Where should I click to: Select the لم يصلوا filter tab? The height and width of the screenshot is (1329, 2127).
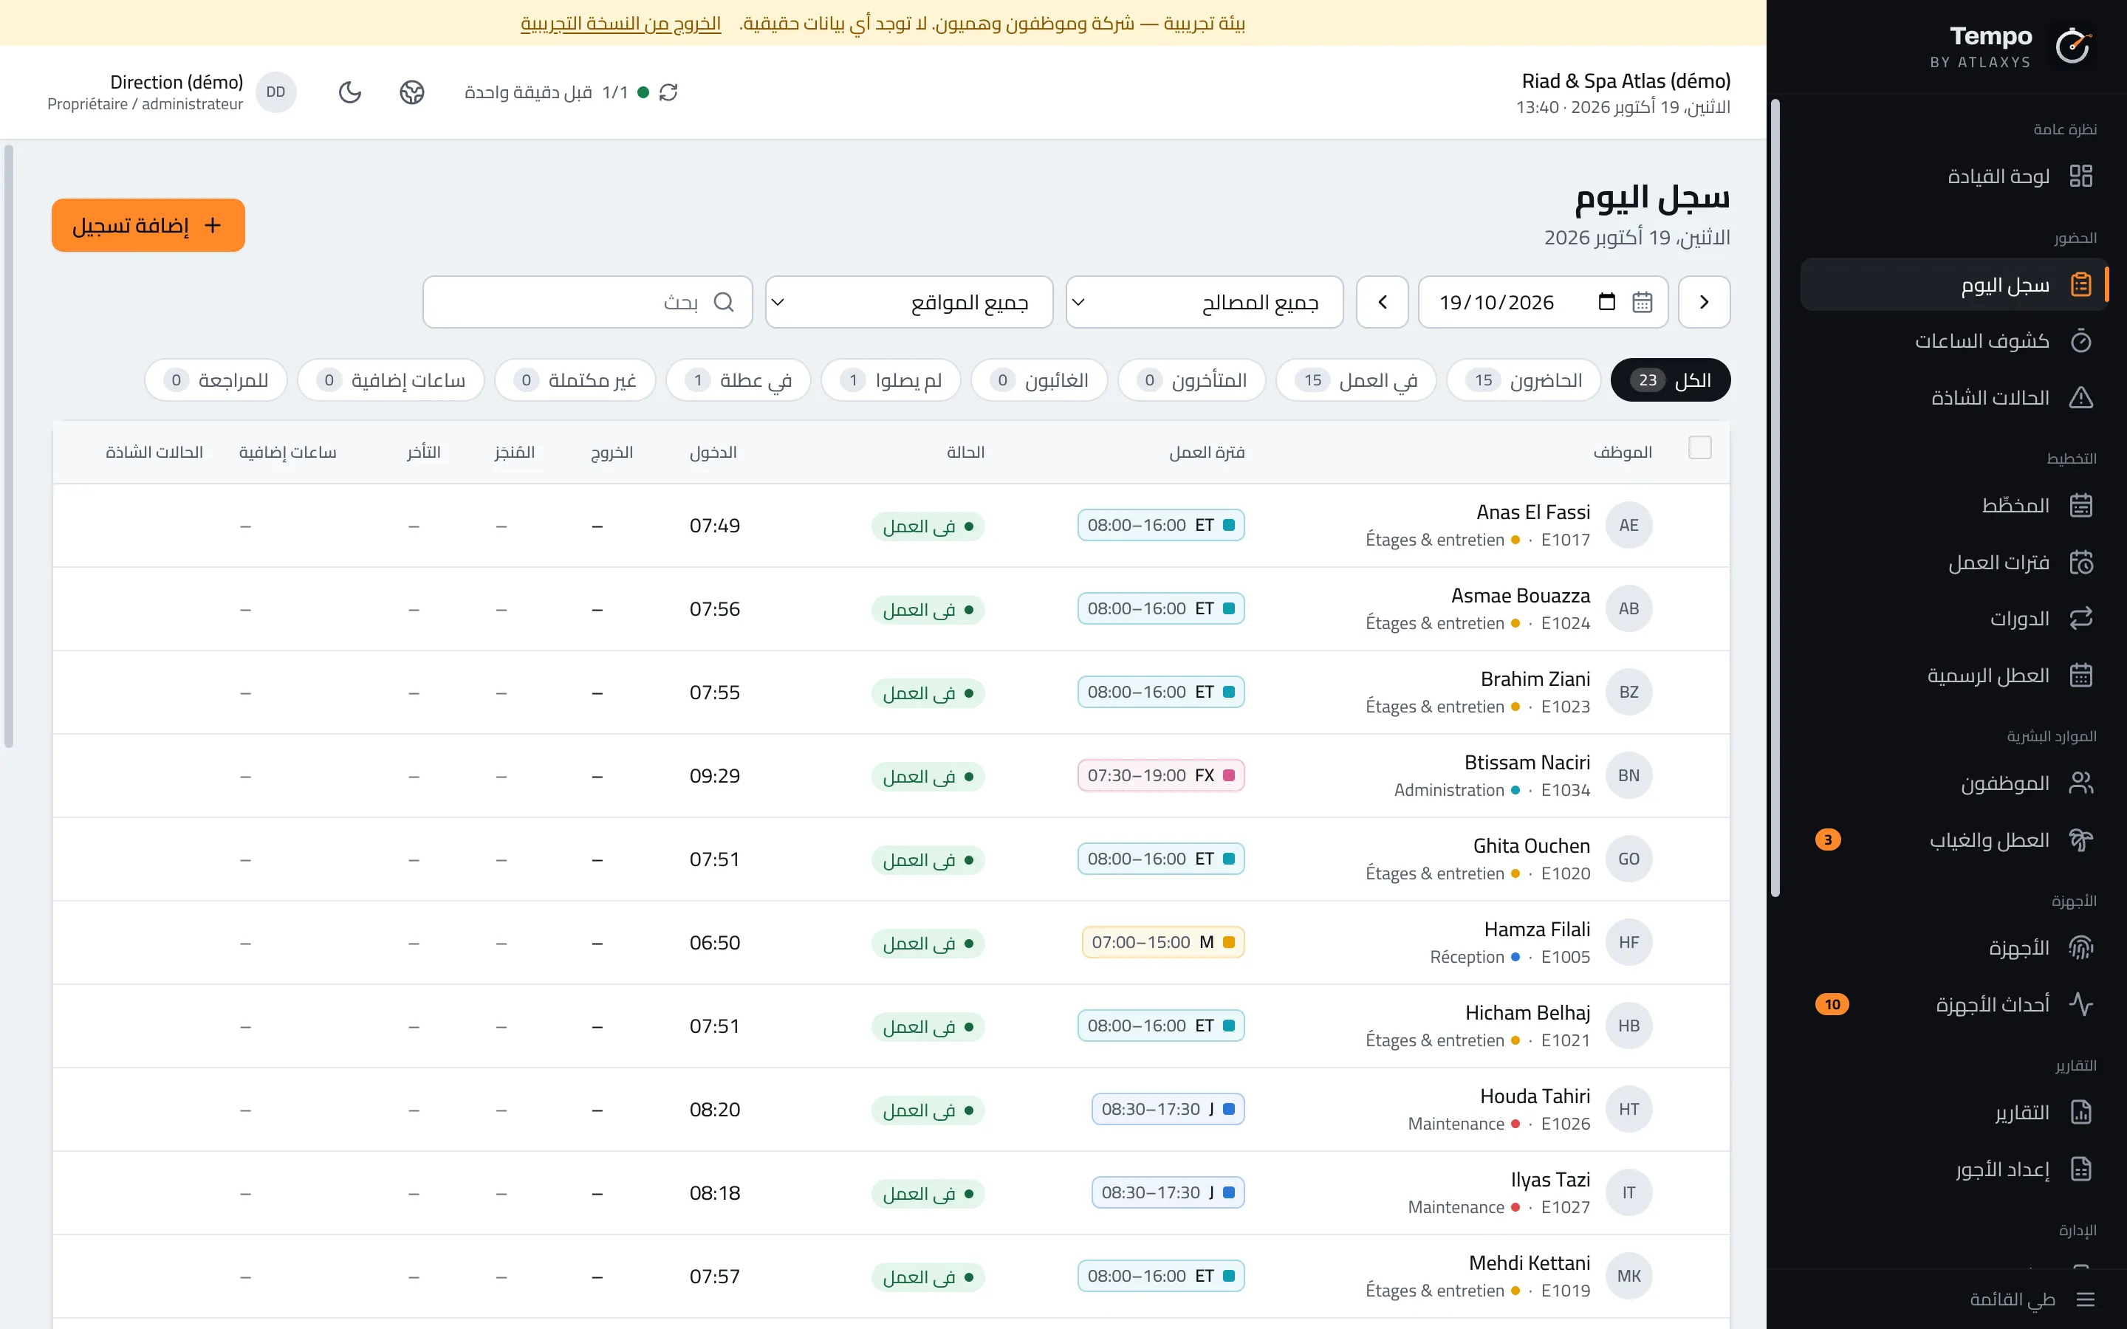(891, 380)
